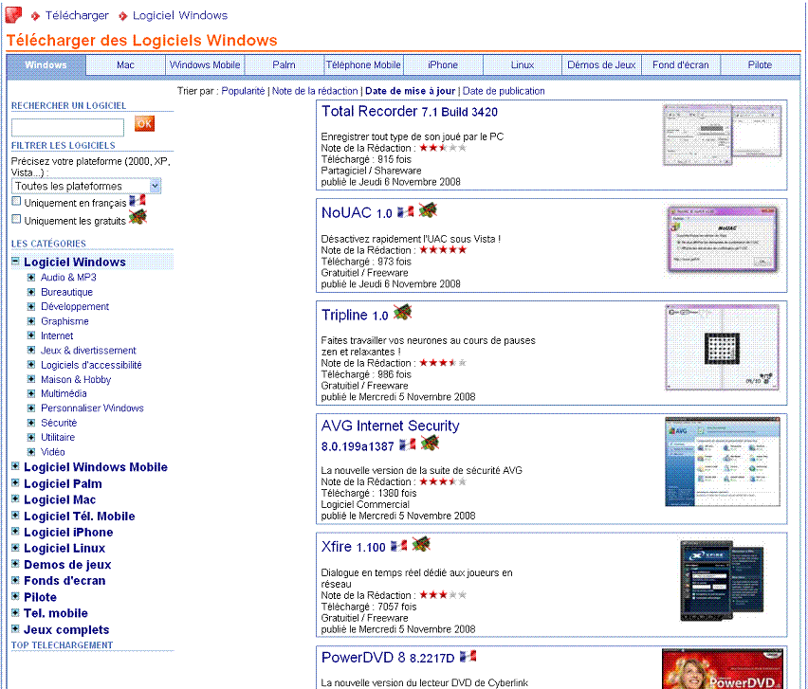Expand the Développement subcategory
Image resolution: width=808 pixels, height=689 pixels.
[x=31, y=306]
